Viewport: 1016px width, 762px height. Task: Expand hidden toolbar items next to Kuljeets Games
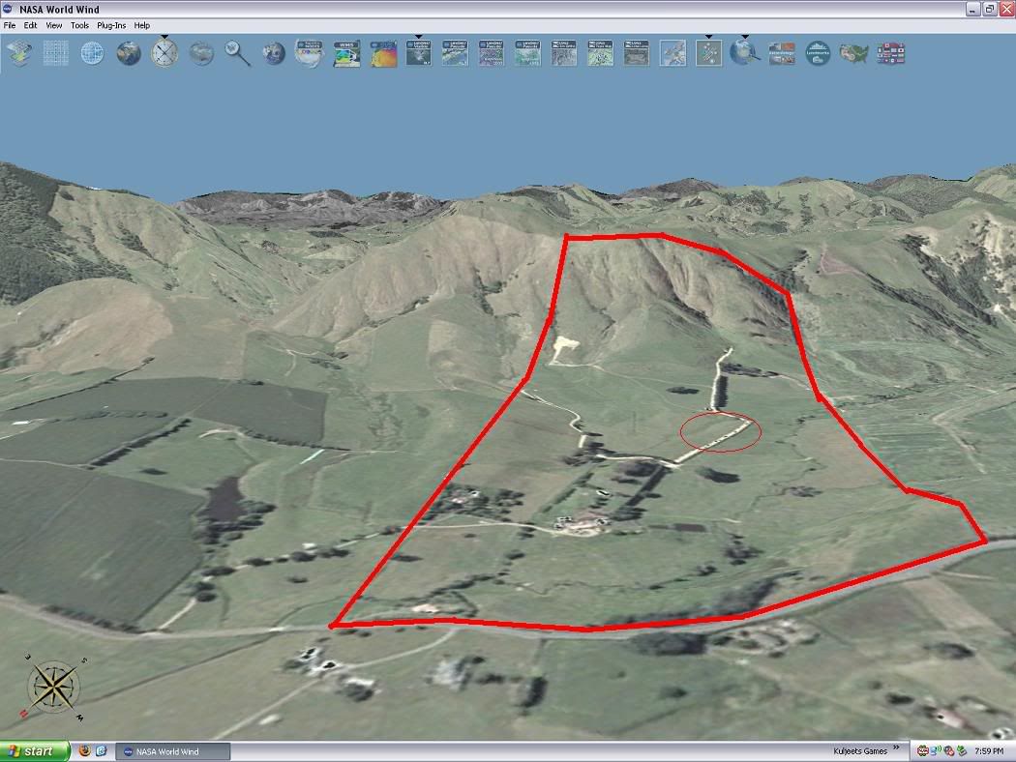tap(897, 749)
